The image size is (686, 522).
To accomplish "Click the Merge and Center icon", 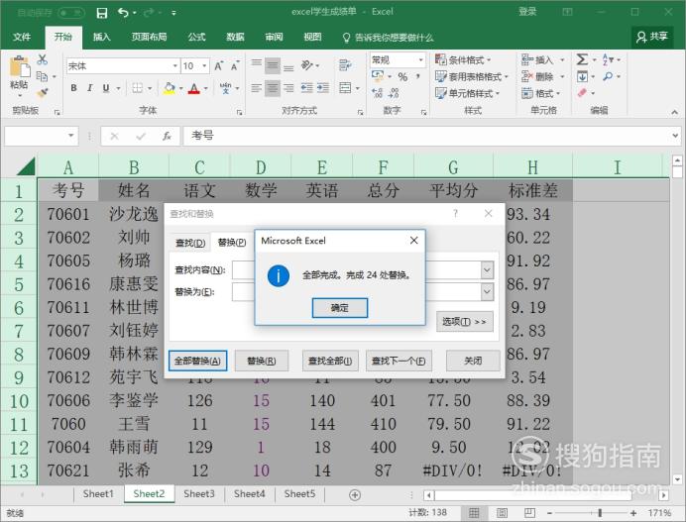I will [x=345, y=88].
